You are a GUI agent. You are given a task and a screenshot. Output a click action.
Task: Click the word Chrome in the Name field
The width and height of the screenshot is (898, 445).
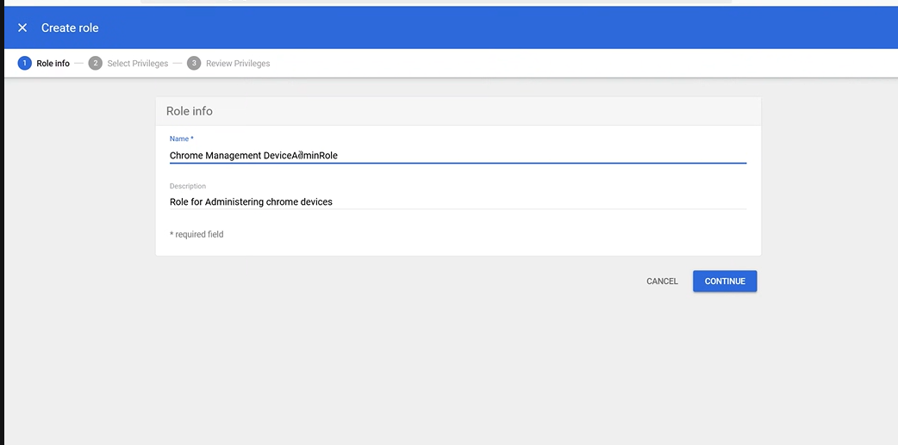185,156
